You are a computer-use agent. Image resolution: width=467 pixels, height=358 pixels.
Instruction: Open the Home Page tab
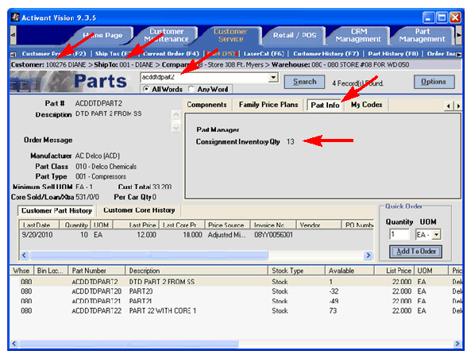click(102, 36)
